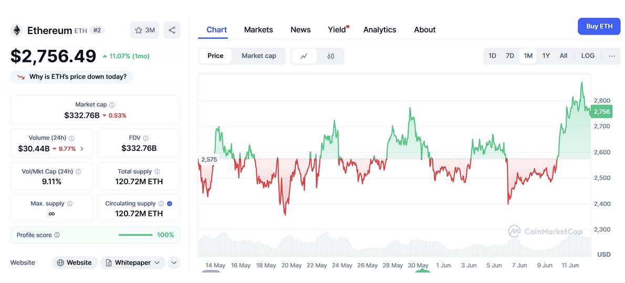Click the Max. supply info icon
The width and height of the screenshot is (625, 283).
coord(70,203)
